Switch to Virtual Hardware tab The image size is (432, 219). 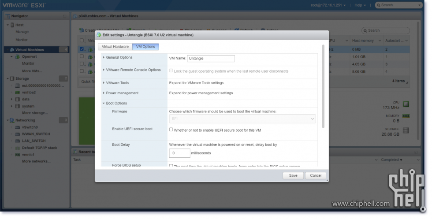(115, 47)
